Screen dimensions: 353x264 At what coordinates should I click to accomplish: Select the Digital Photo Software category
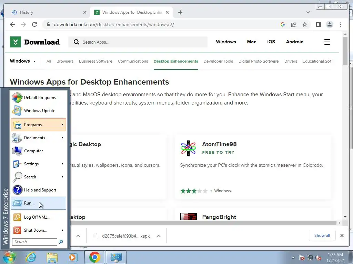point(259,61)
